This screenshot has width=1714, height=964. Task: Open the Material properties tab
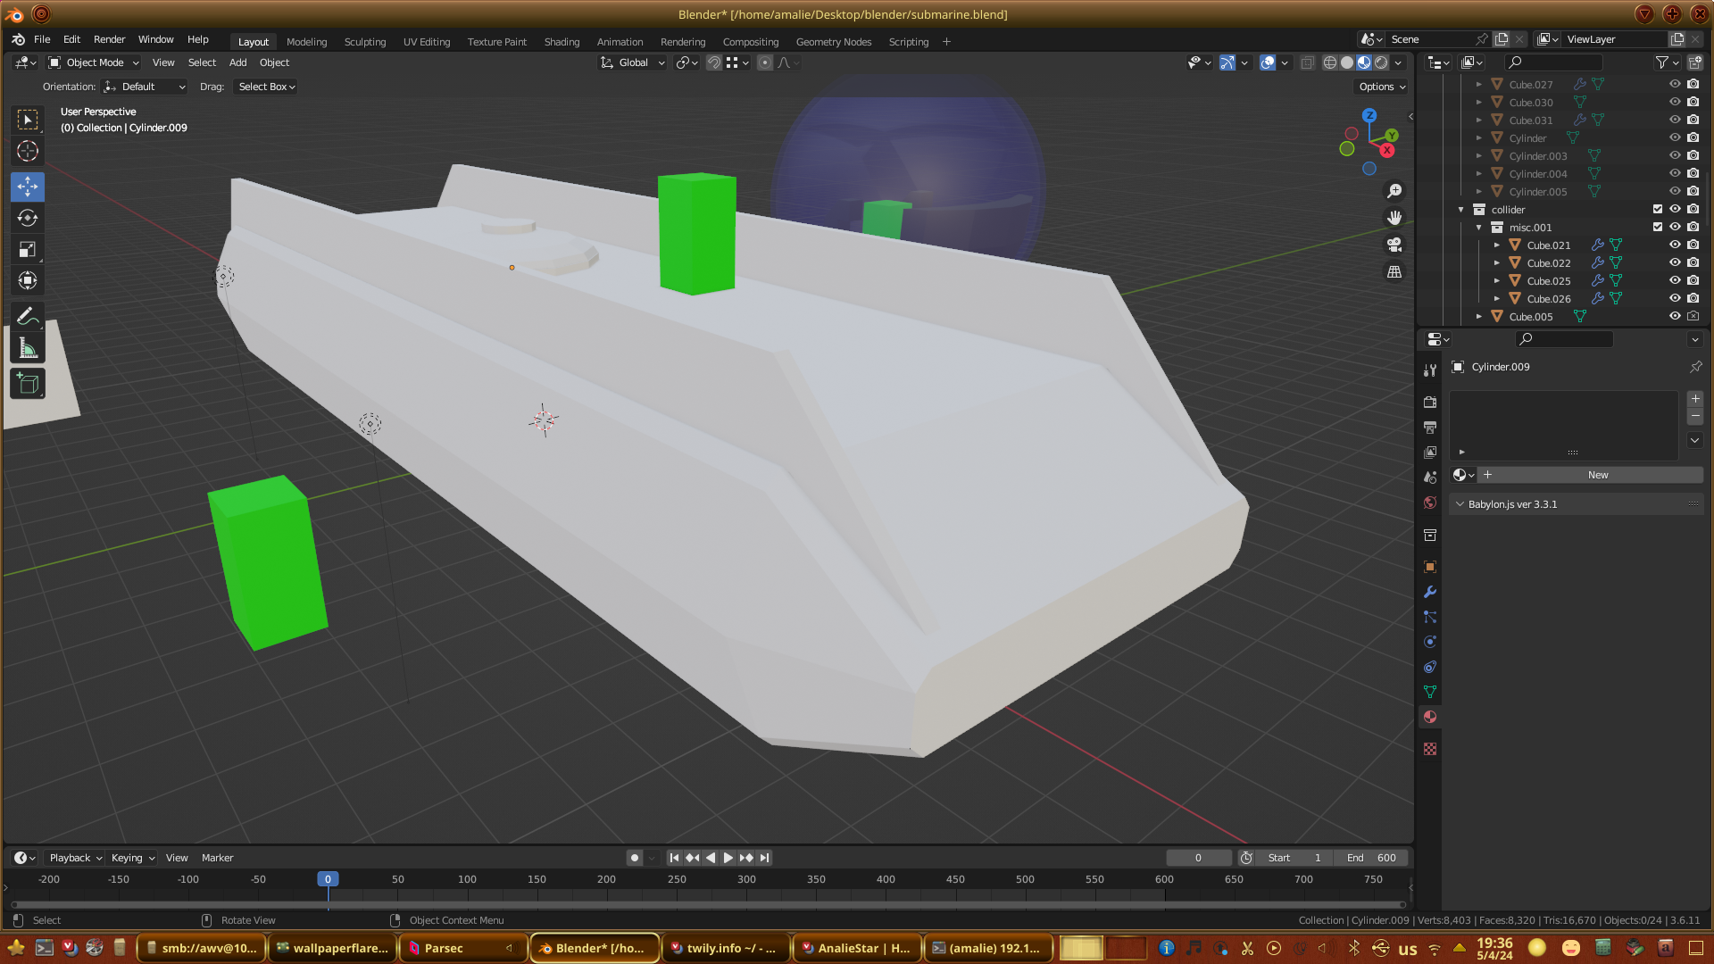(1430, 717)
